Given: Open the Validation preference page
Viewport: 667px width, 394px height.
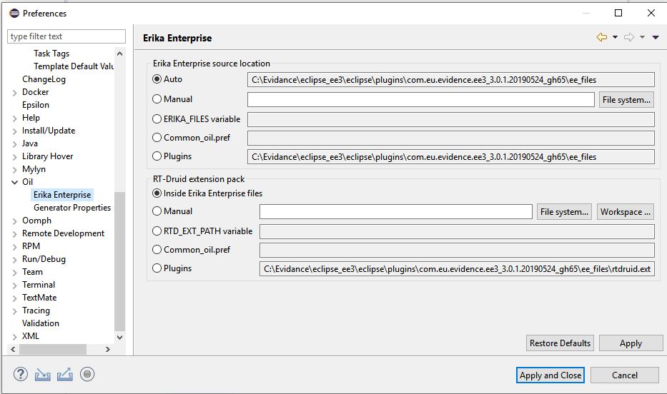Looking at the screenshot, I should [x=41, y=323].
